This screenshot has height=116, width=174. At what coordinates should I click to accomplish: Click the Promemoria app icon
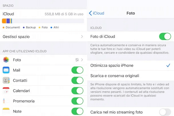(x=6, y=101)
